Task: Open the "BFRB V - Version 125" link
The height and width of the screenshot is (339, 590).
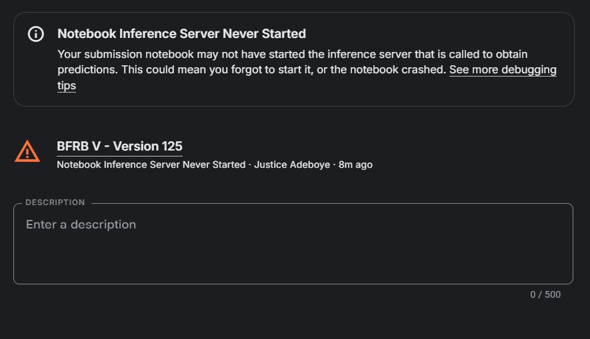Action: coord(119,147)
